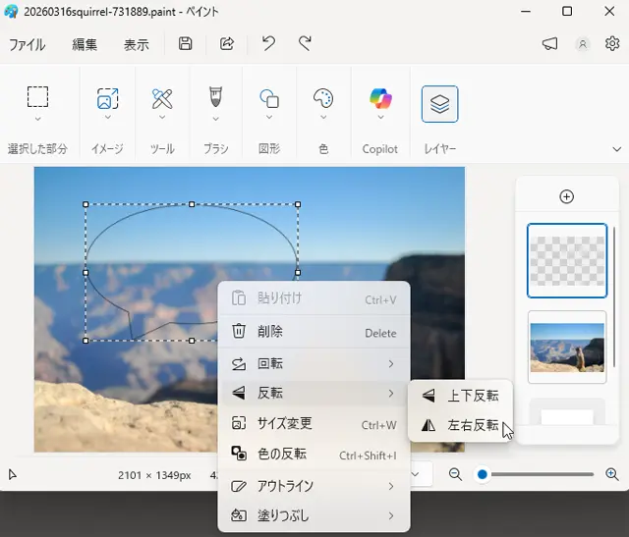Choose 色の反転 from the context menu

(x=314, y=455)
